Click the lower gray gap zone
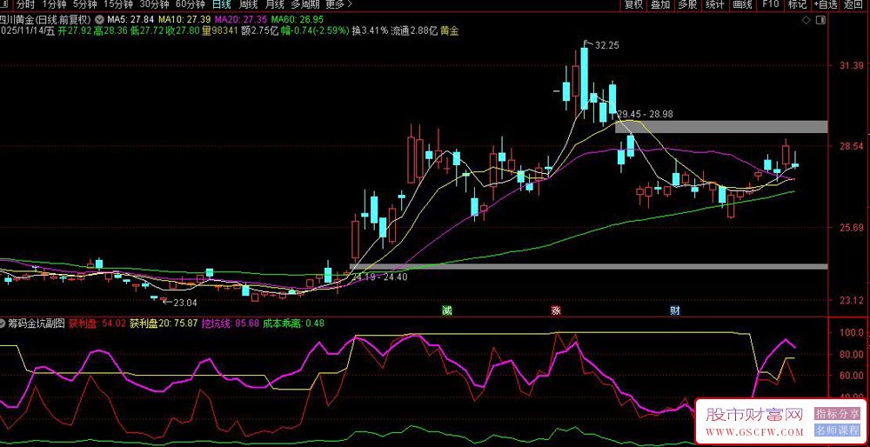The image size is (870, 447). [x=589, y=267]
